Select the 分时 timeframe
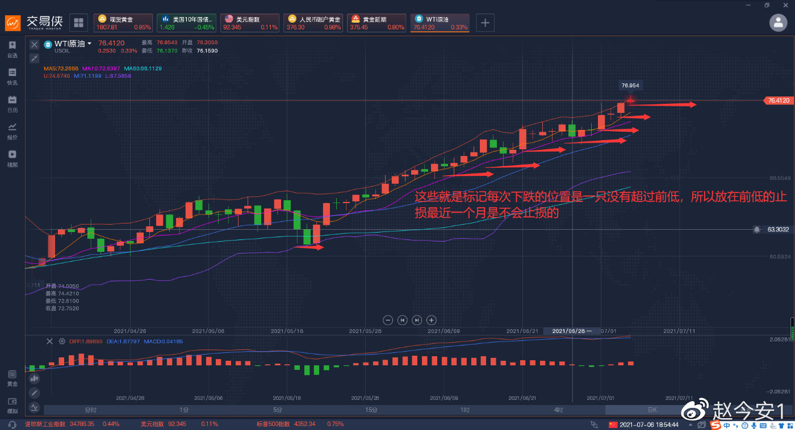The image size is (795, 430). coord(90,410)
